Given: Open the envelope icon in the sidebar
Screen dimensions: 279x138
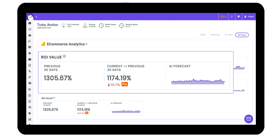Looking at the screenshot, I should pyautogui.click(x=30, y=59).
